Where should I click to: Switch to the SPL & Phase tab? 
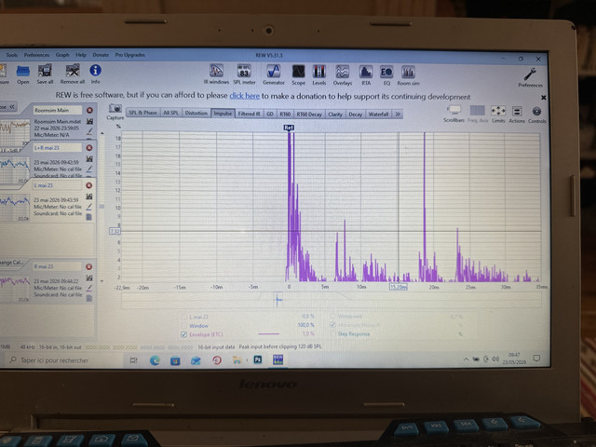pyautogui.click(x=142, y=113)
